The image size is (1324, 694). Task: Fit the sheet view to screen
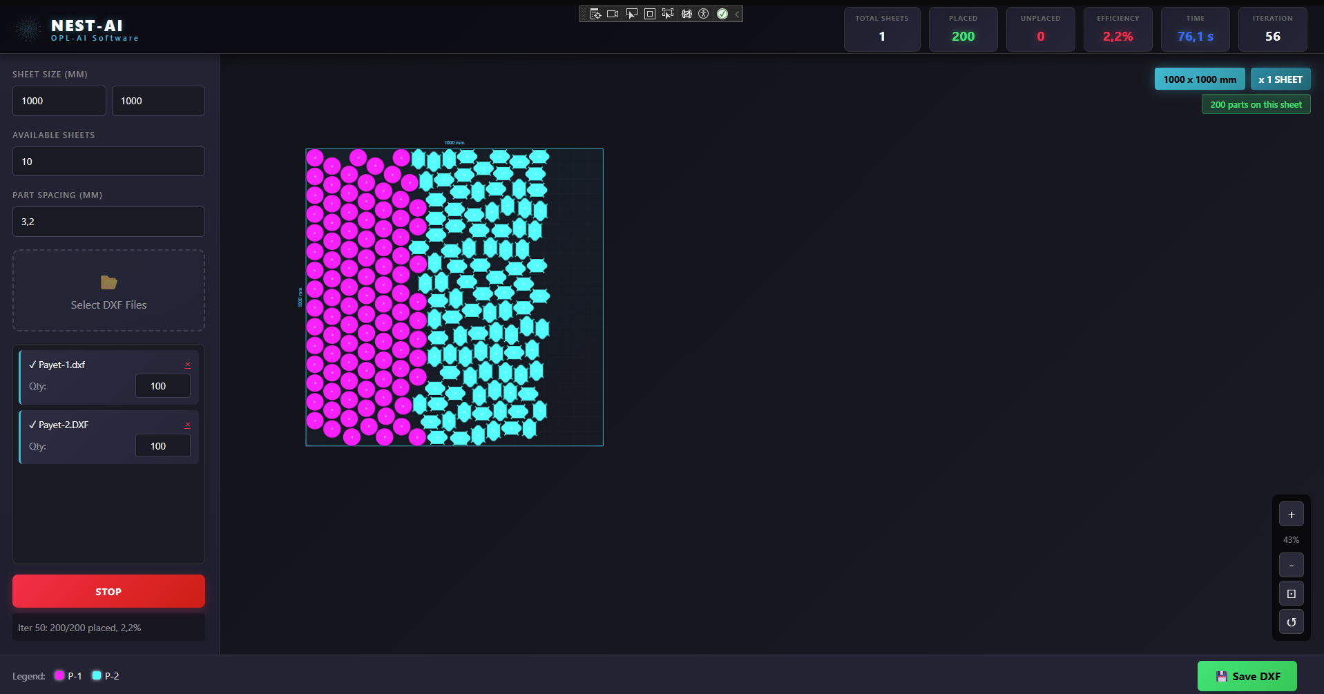1291,594
